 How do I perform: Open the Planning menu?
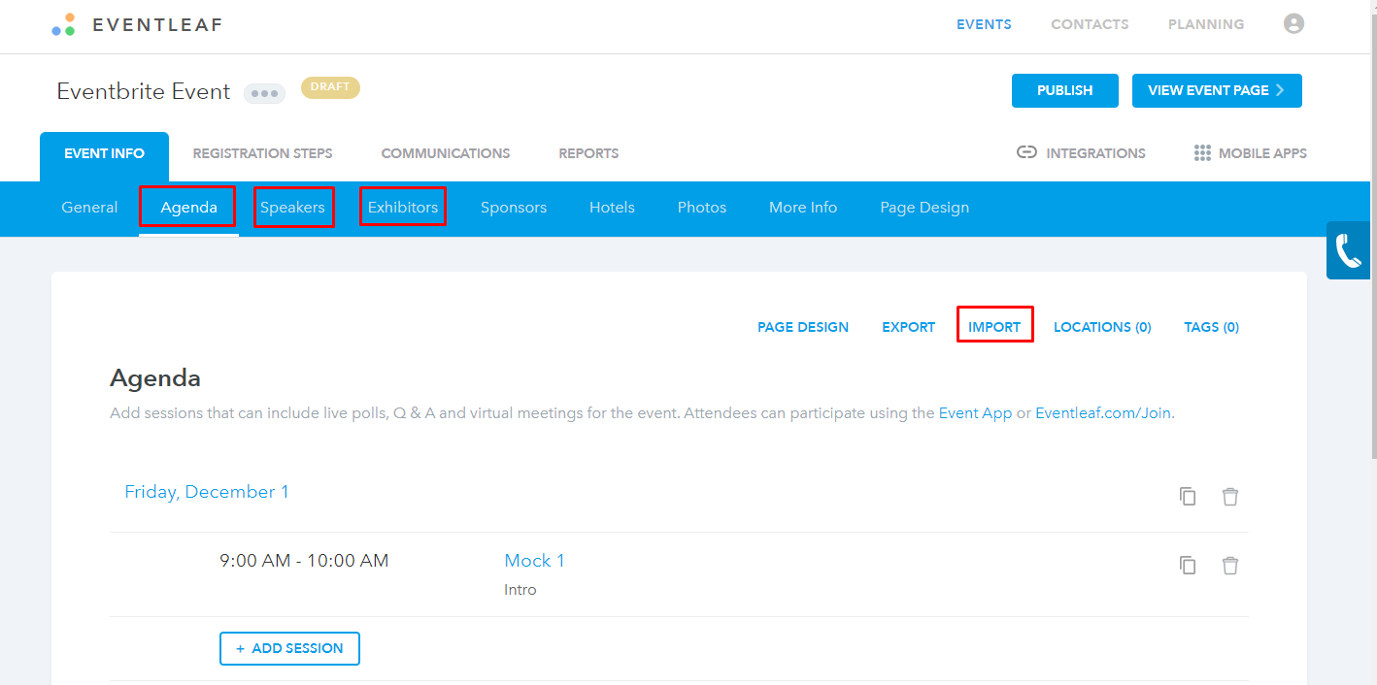point(1206,23)
